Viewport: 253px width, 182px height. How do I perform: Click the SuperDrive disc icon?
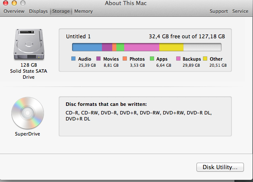pyautogui.click(x=28, y=113)
